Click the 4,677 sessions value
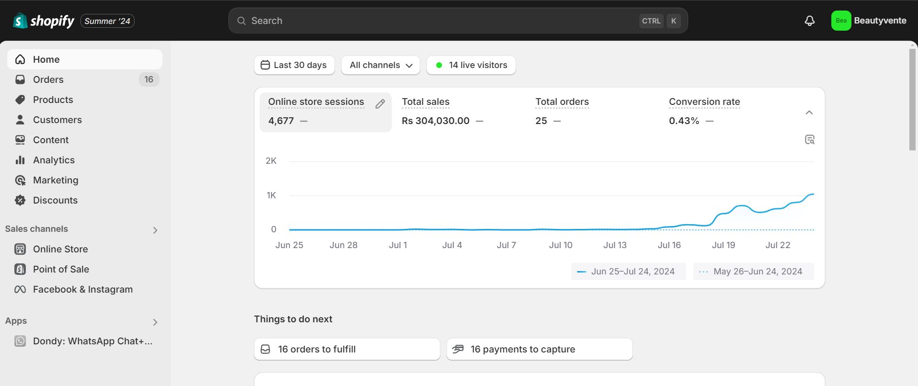The width and height of the screenshot is (918, 386). pyautogui.click(x=281, y=121)
